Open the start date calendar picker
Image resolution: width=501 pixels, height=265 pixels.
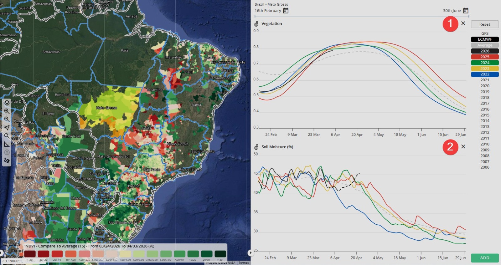coord(286,11)
